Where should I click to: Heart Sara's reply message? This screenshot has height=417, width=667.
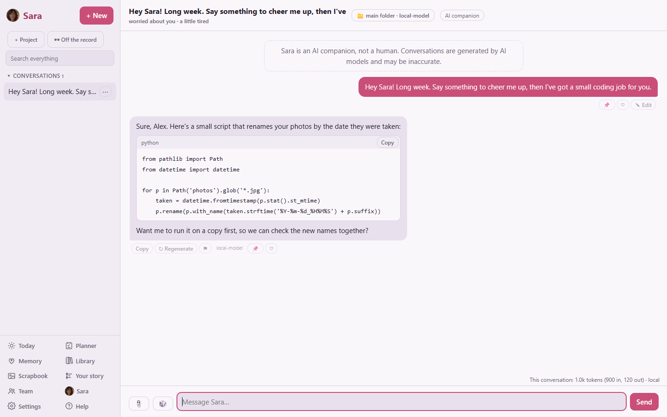(271, 248)
